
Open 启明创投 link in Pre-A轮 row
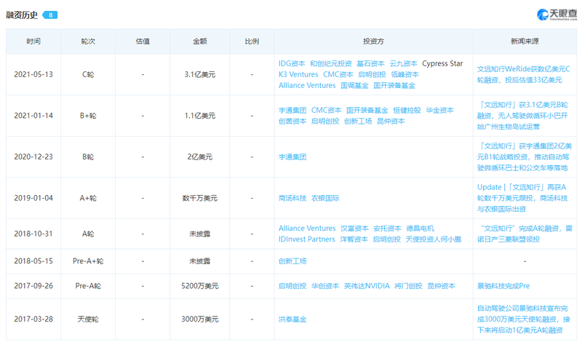[x=292, y=286]
